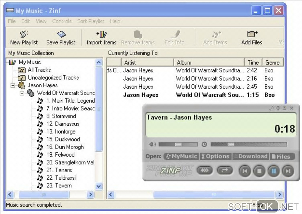The height and width of the screenshot is (214, 302).
Task: Open the Edit menu
Action: [x=26, y=21]
